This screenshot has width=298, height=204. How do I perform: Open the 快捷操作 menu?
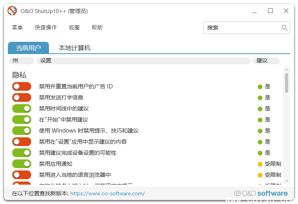pos(46,28)
